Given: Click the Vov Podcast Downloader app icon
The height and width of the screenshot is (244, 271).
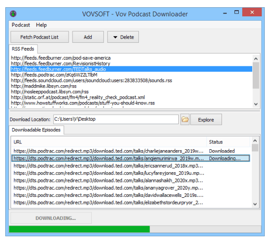Looking at the screenshot, I should [13, 13].
